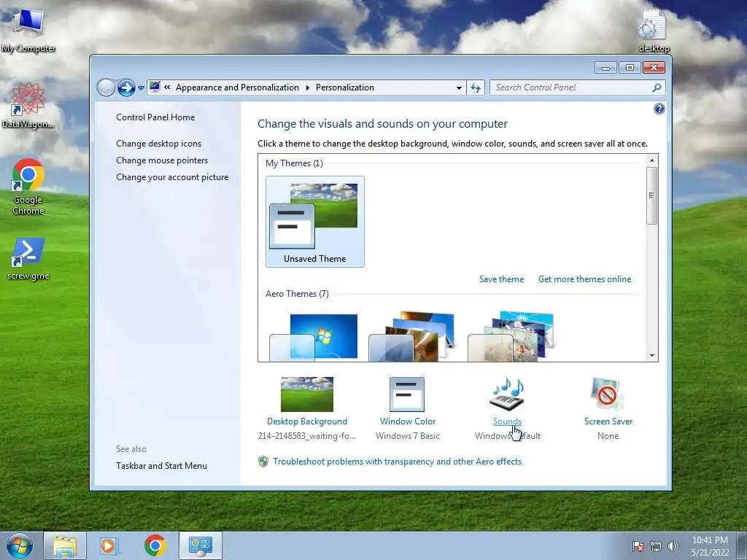Open My Computer desktop icon

point(28,31)
